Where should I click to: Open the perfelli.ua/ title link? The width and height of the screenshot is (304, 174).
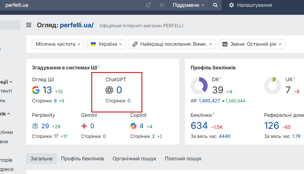tap(77, 25)
